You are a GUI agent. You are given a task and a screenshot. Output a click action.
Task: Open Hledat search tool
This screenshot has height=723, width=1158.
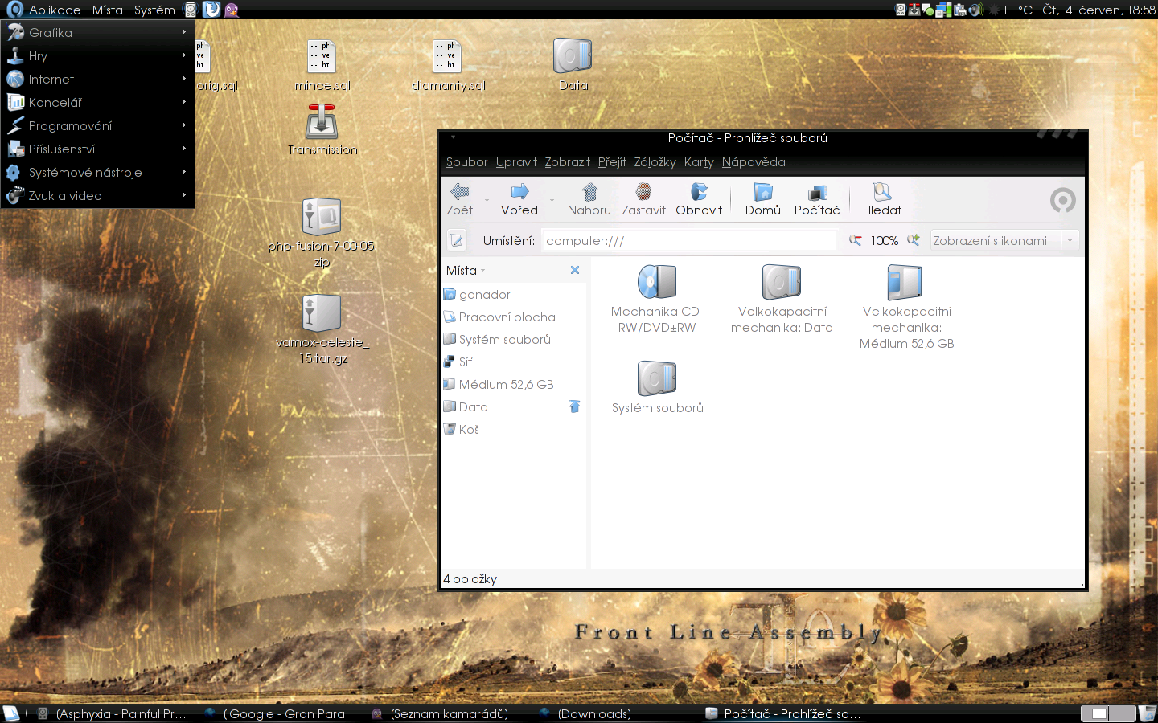(x=882, y=199)
